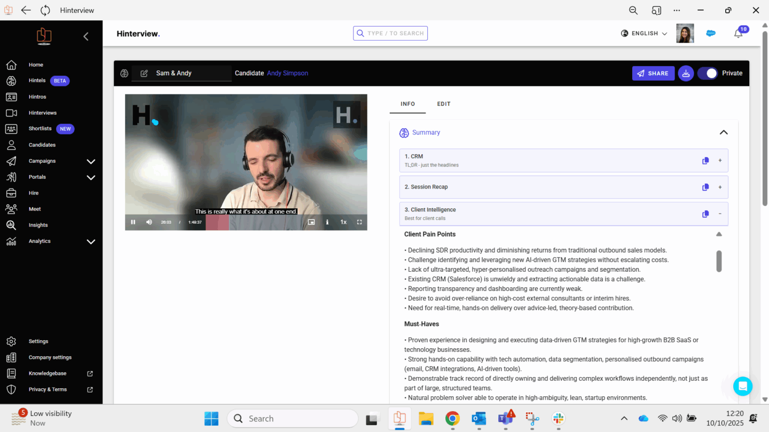769x432 pixels.
Task: Collapse the Client Intelligence section
Action: (720, 214)
